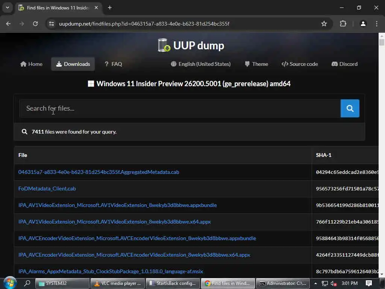Image resolution: width=385 pixels, height=289 pixels.
Task: Open the Downloads section
Action: click(73, 64)
